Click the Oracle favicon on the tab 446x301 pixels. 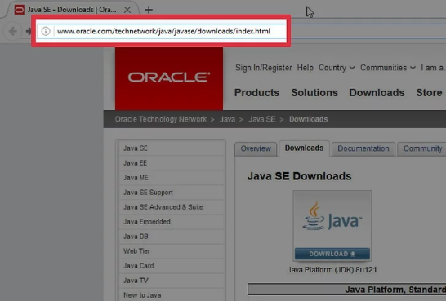pos(20,10)
